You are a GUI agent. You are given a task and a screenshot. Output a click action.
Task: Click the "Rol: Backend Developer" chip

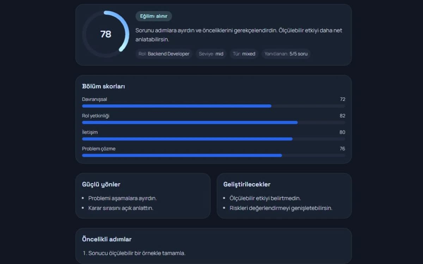coord(164,54)
